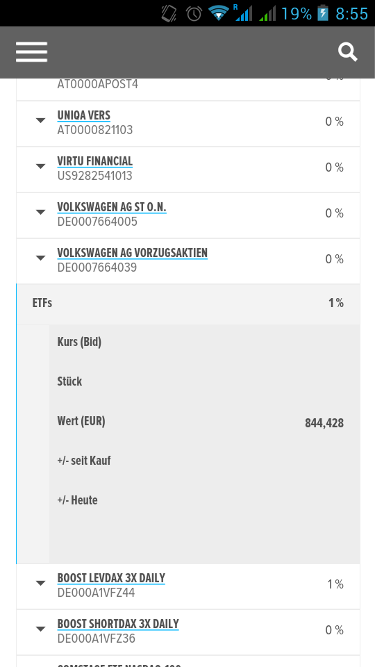Expand BOOST SHORTDAX 3X DAILY arrow
The height and width of the screenshot is (667, 375).
(40, 629)
